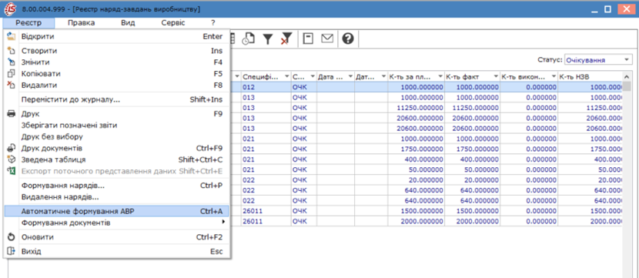Remove filter with red-X funnel icon
This screenshot has height=278, width=639.
pyautogui.click(x=286, y=39)
